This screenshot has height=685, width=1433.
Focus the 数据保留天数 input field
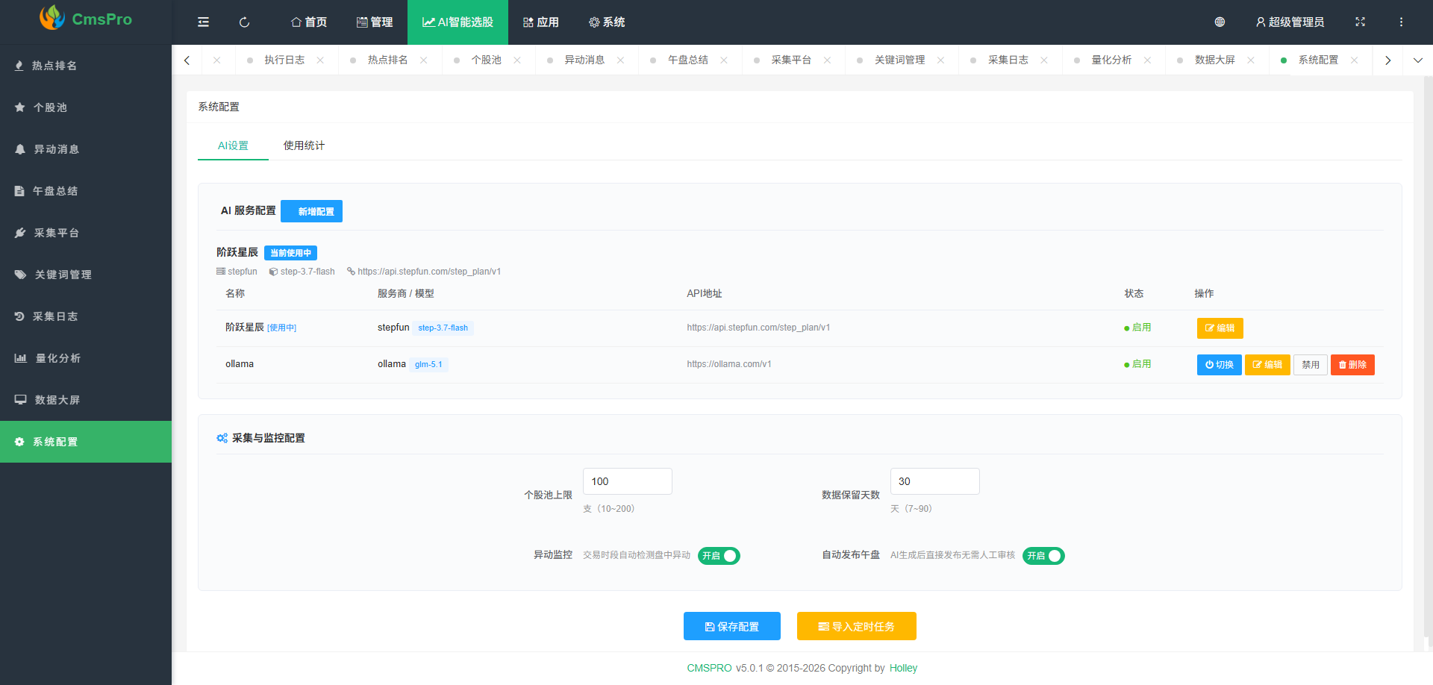[935, 481]
